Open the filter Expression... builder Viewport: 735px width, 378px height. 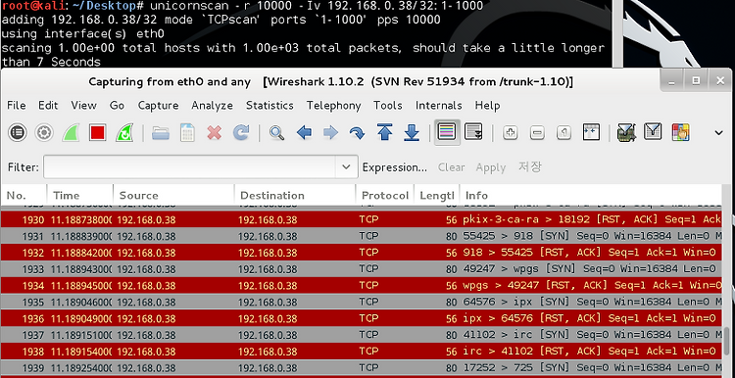pyautogui.click(x=394, y=167)
